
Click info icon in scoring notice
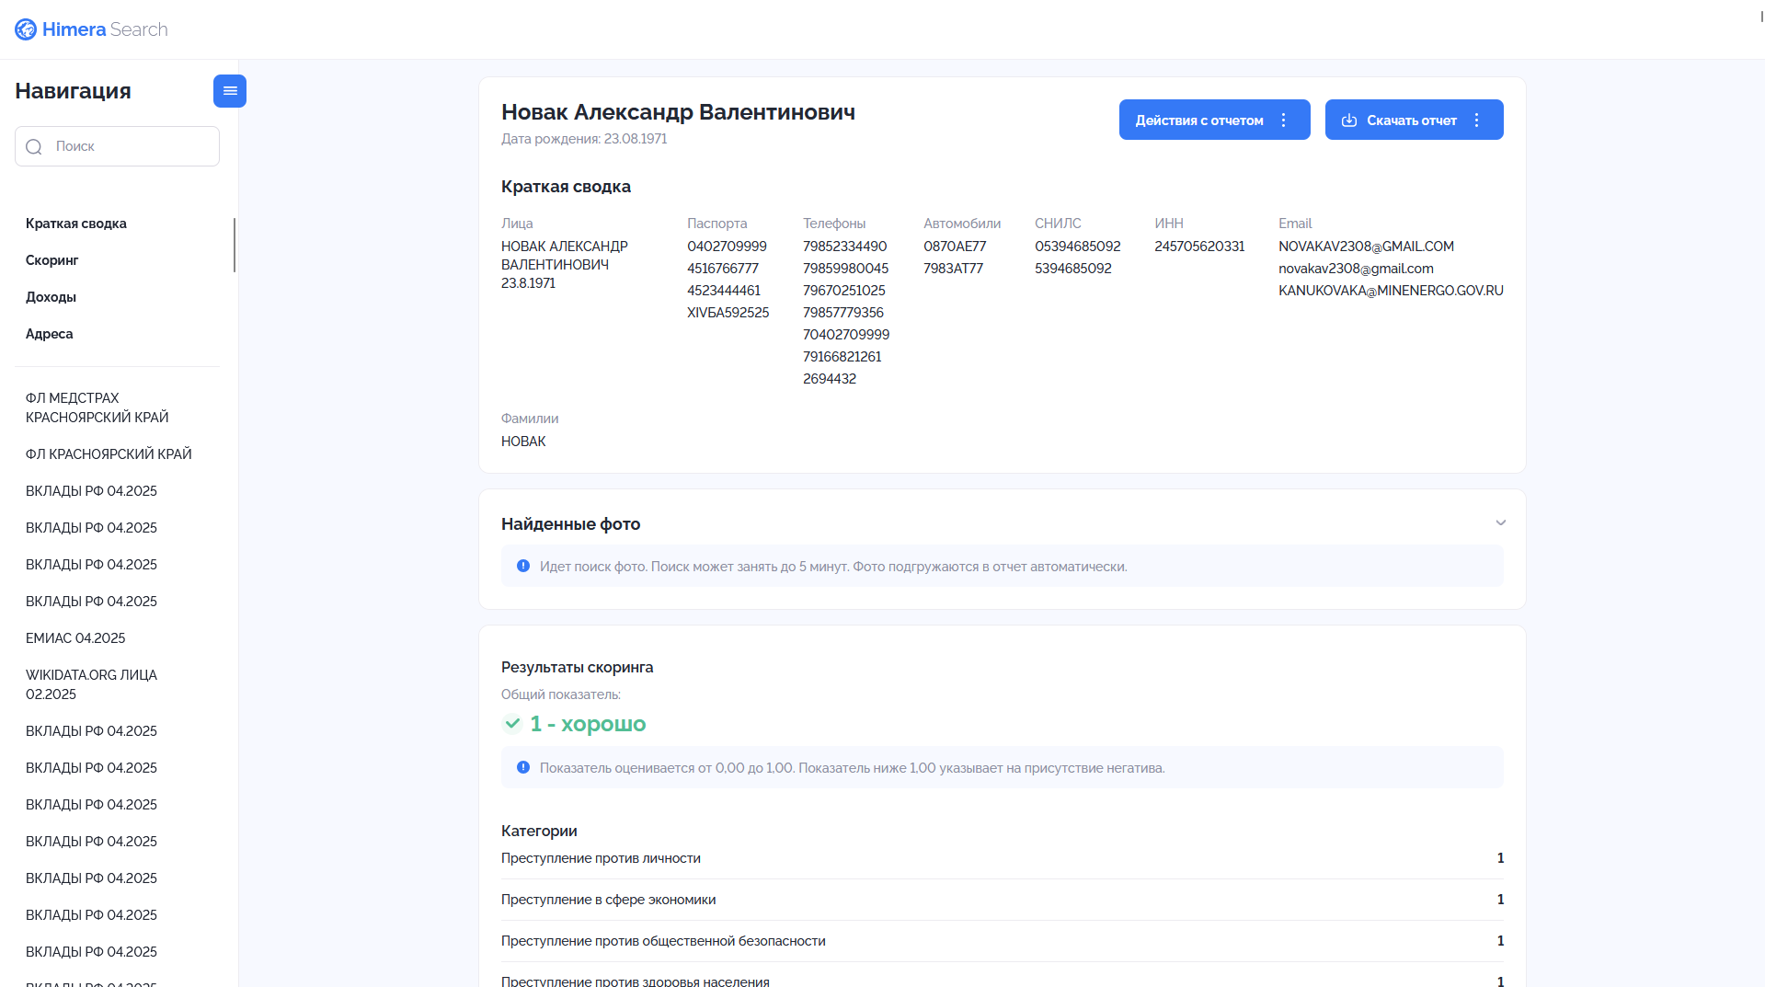coord(523,767)
